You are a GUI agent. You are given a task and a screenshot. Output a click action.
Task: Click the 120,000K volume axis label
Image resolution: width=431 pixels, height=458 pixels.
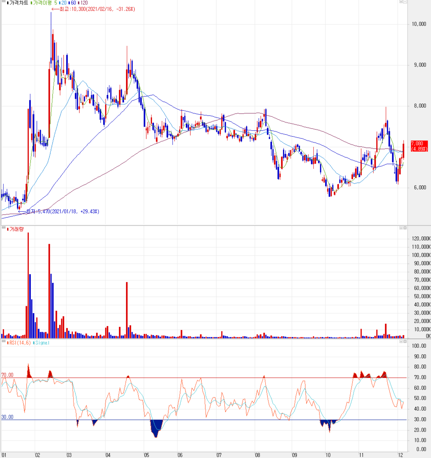click(x=421, y=238)
